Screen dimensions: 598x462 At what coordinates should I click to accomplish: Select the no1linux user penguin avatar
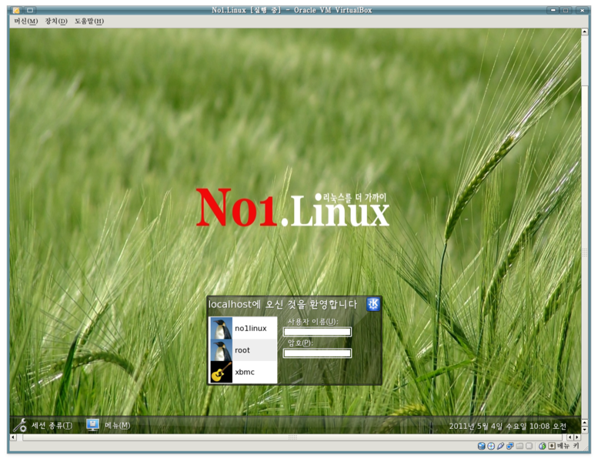(x=221, y=328)
